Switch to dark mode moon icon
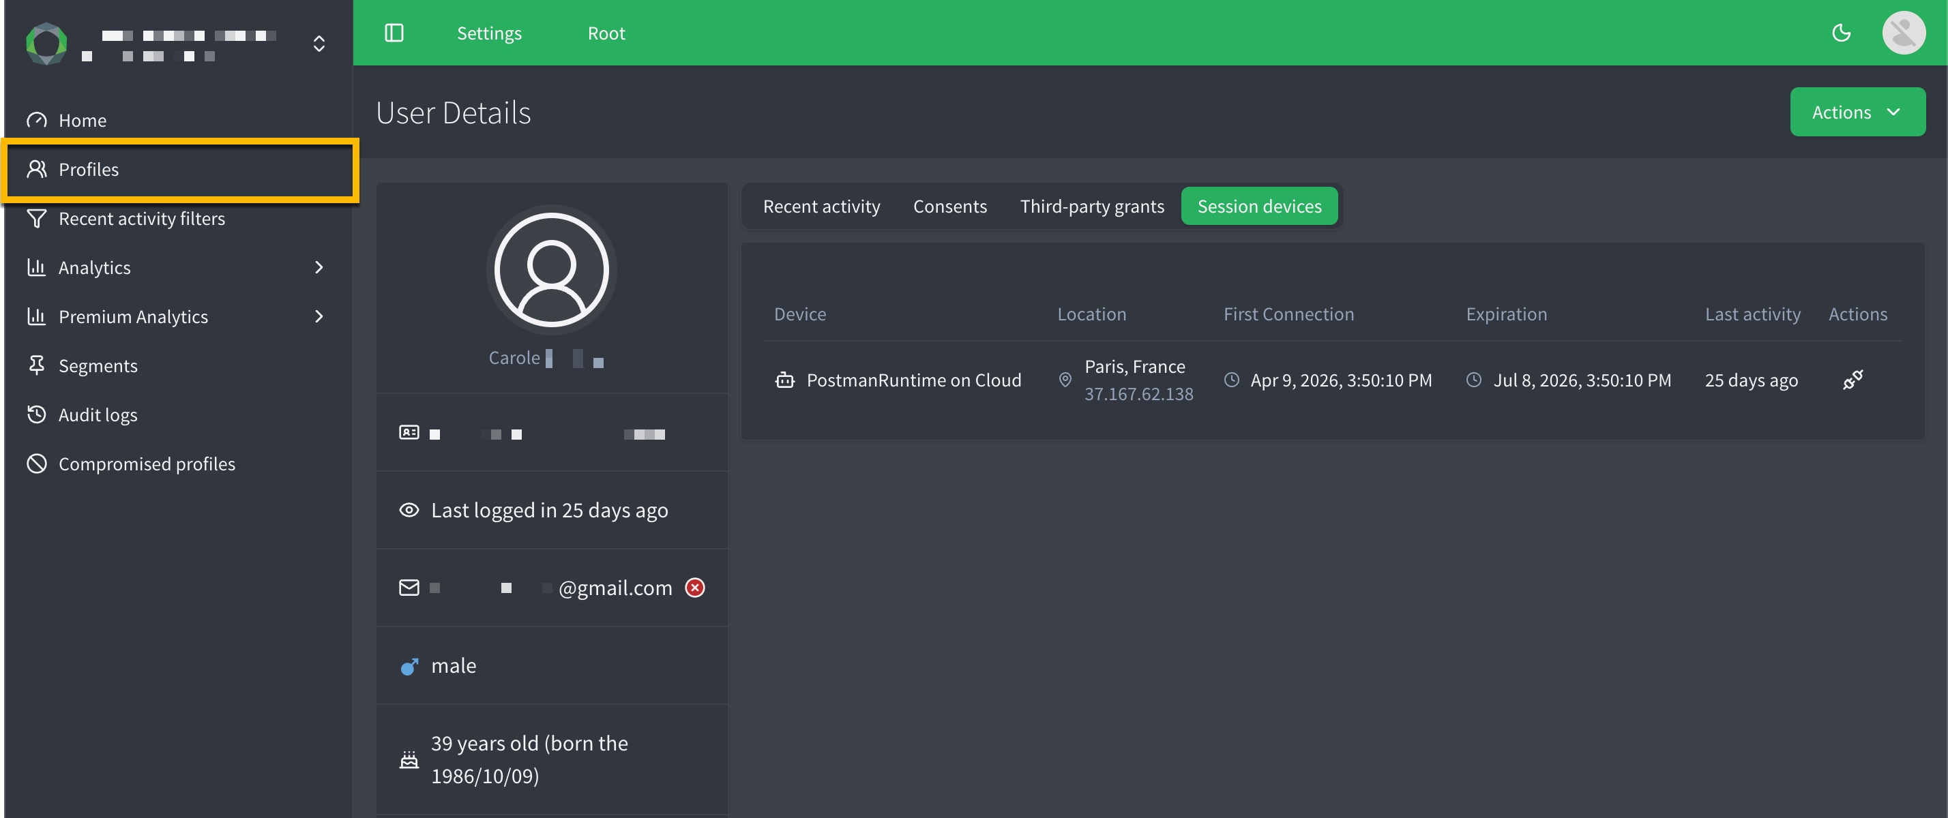Image resolution: width=1948 pixels, height=818 pixels. 1841,33
